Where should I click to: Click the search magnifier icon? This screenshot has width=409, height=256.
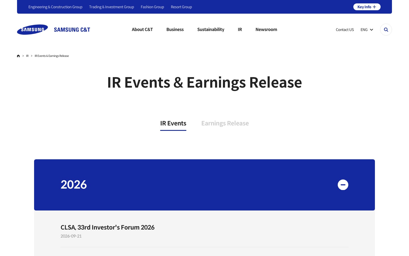386,30
